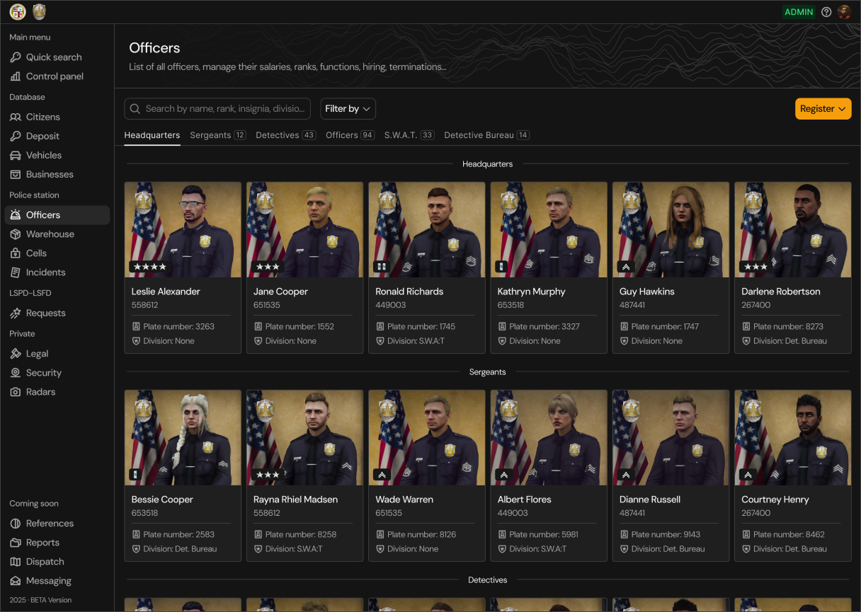Screen dimensions: 861x612
Task: Open the Deposit section
Action: 57,136
